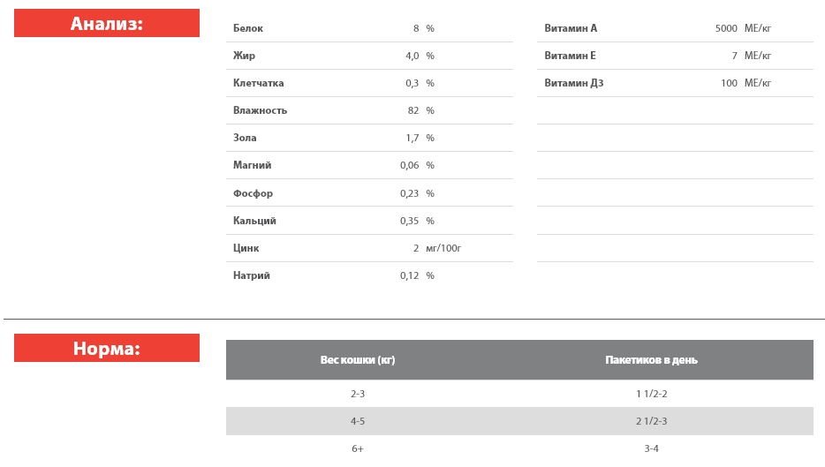825x467 pixels.
Task: Select the "Клетчатка" row label
Action: coord(258,83)
